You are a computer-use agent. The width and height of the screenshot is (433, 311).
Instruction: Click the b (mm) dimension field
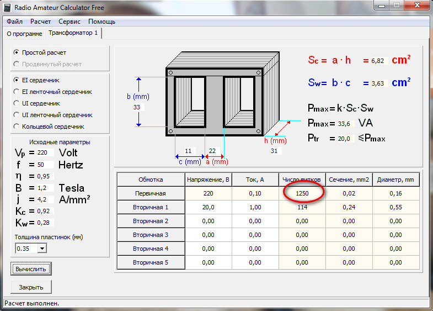point(138,107)
